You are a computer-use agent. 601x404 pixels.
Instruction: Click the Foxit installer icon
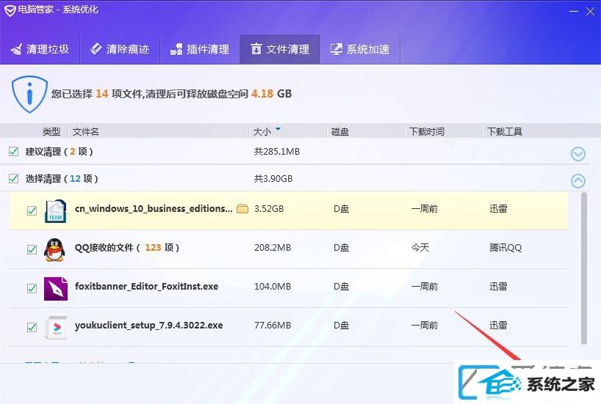point(56,288)
